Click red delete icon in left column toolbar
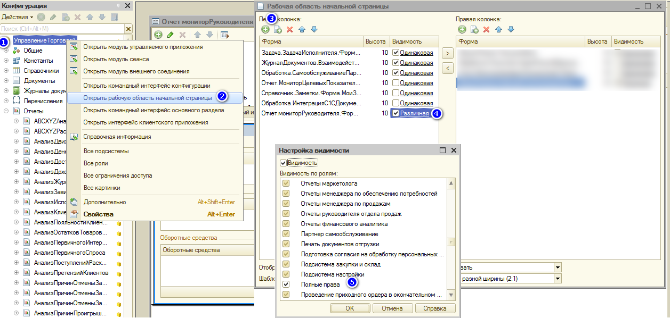670x318 pixels. pyautogui.click(x=290, y=29)
